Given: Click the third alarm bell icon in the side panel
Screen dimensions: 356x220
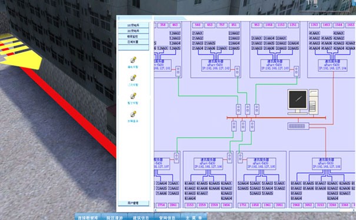Looking at the screenshot, I should tap(133, 96).
